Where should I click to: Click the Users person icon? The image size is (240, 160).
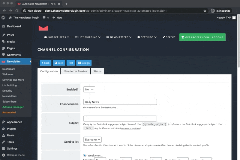pyautogui.click(x=4, y=135)
